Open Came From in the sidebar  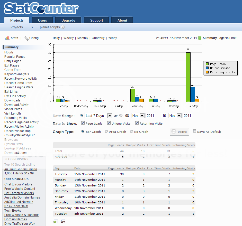click(x=13, y=70)
